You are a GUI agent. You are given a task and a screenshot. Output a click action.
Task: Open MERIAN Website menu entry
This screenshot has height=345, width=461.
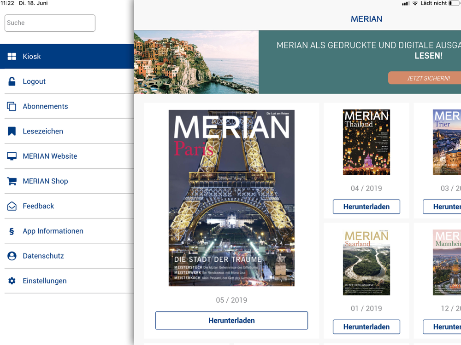point(67,156)
